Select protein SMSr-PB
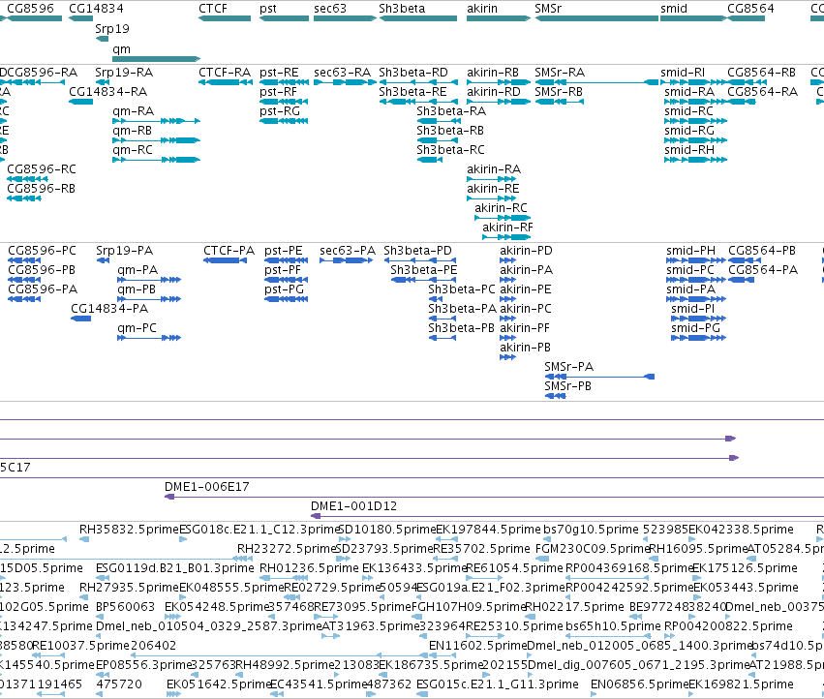 [555, 396]
